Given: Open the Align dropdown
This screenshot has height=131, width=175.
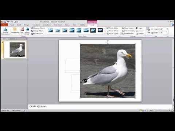Looking at the screenshot, I should coord(140,28).
